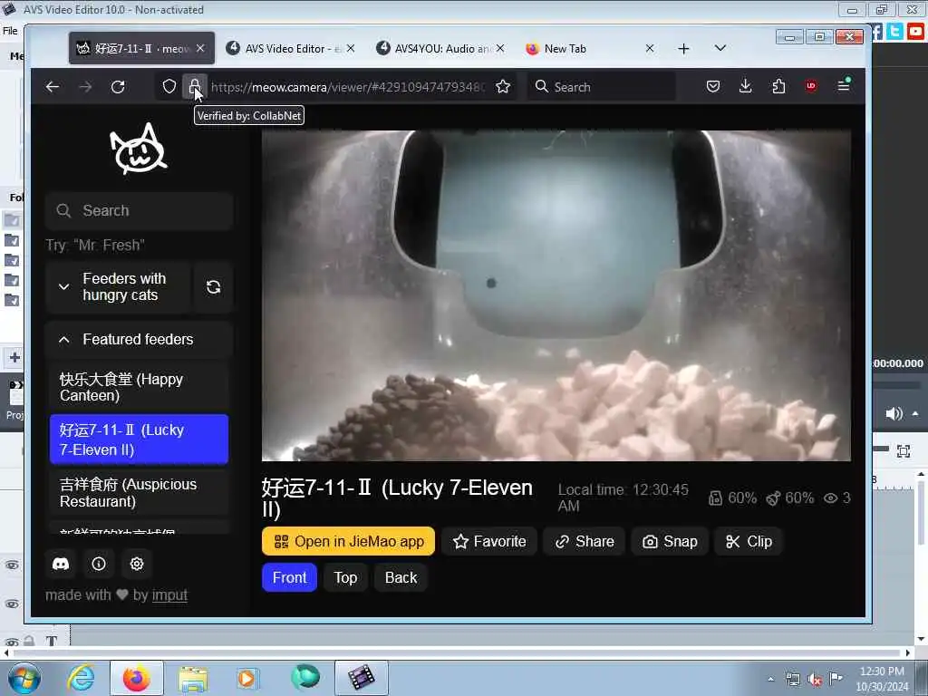Open the tracking protection shield icon
Image resolution: width=928 pixels, height=696 pixels.
(169, 86)
